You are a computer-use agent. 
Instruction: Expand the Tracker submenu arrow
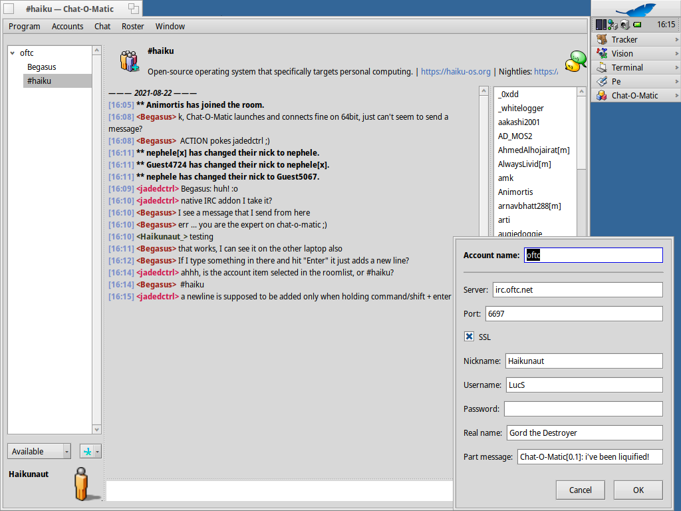(676, 39)
